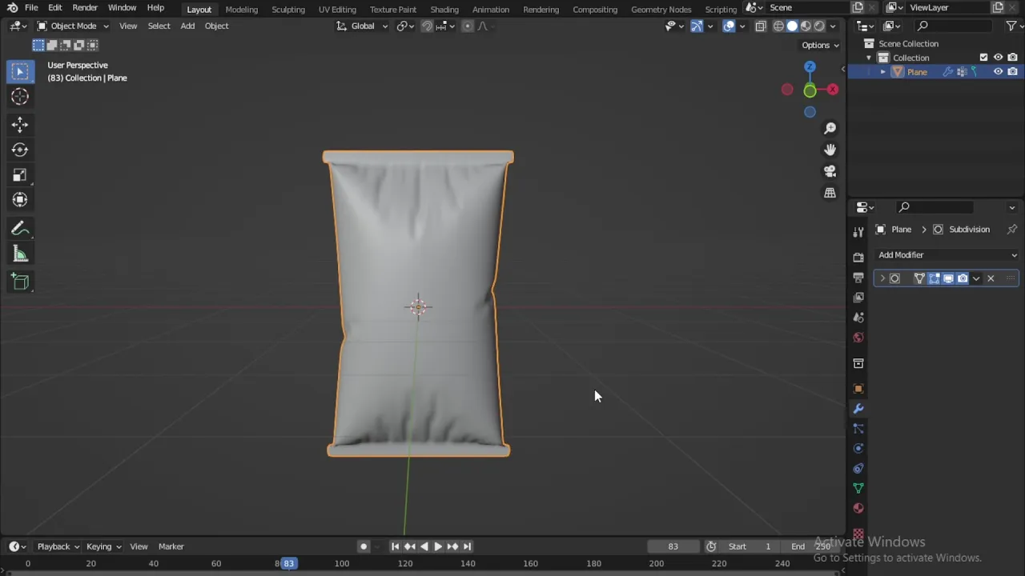Switch perspective/orthographic grid icon
1025x576 pixels.
830,193
